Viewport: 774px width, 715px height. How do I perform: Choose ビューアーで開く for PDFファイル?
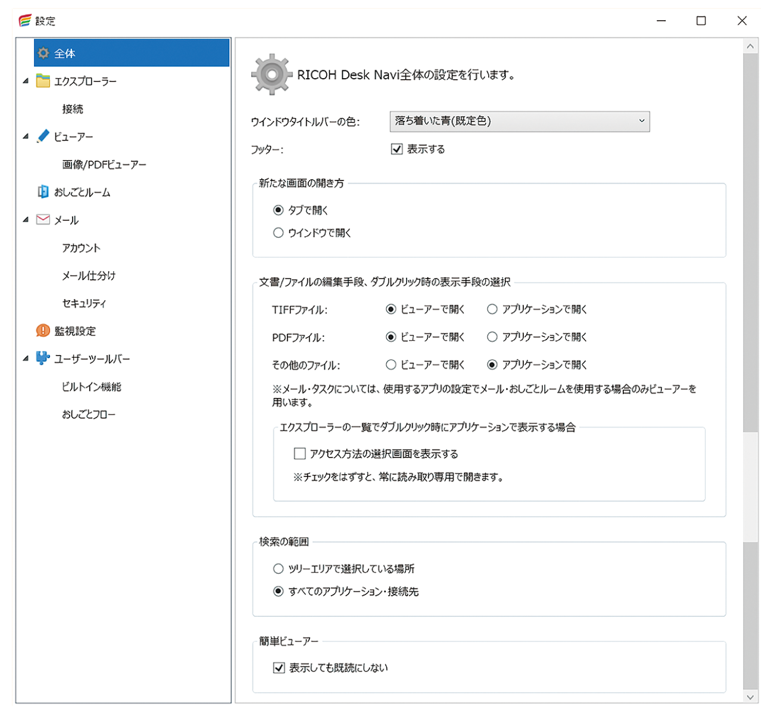click(391, 337)
